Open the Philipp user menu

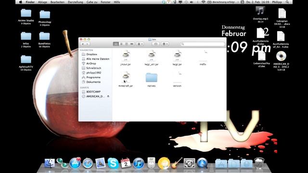pyautogui.click(x=277, y=2)
